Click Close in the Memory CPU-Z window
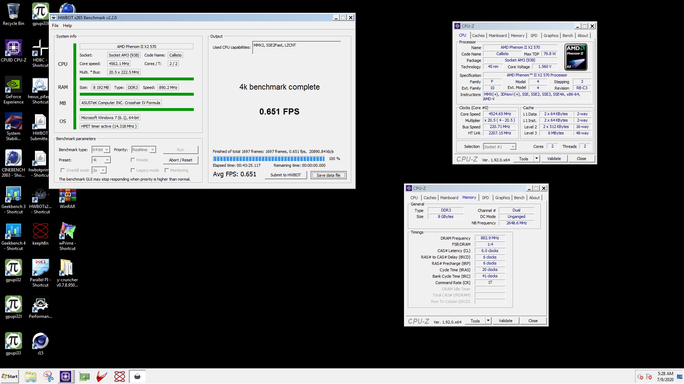This screenshot has width=684, height=384. (533, 321)
